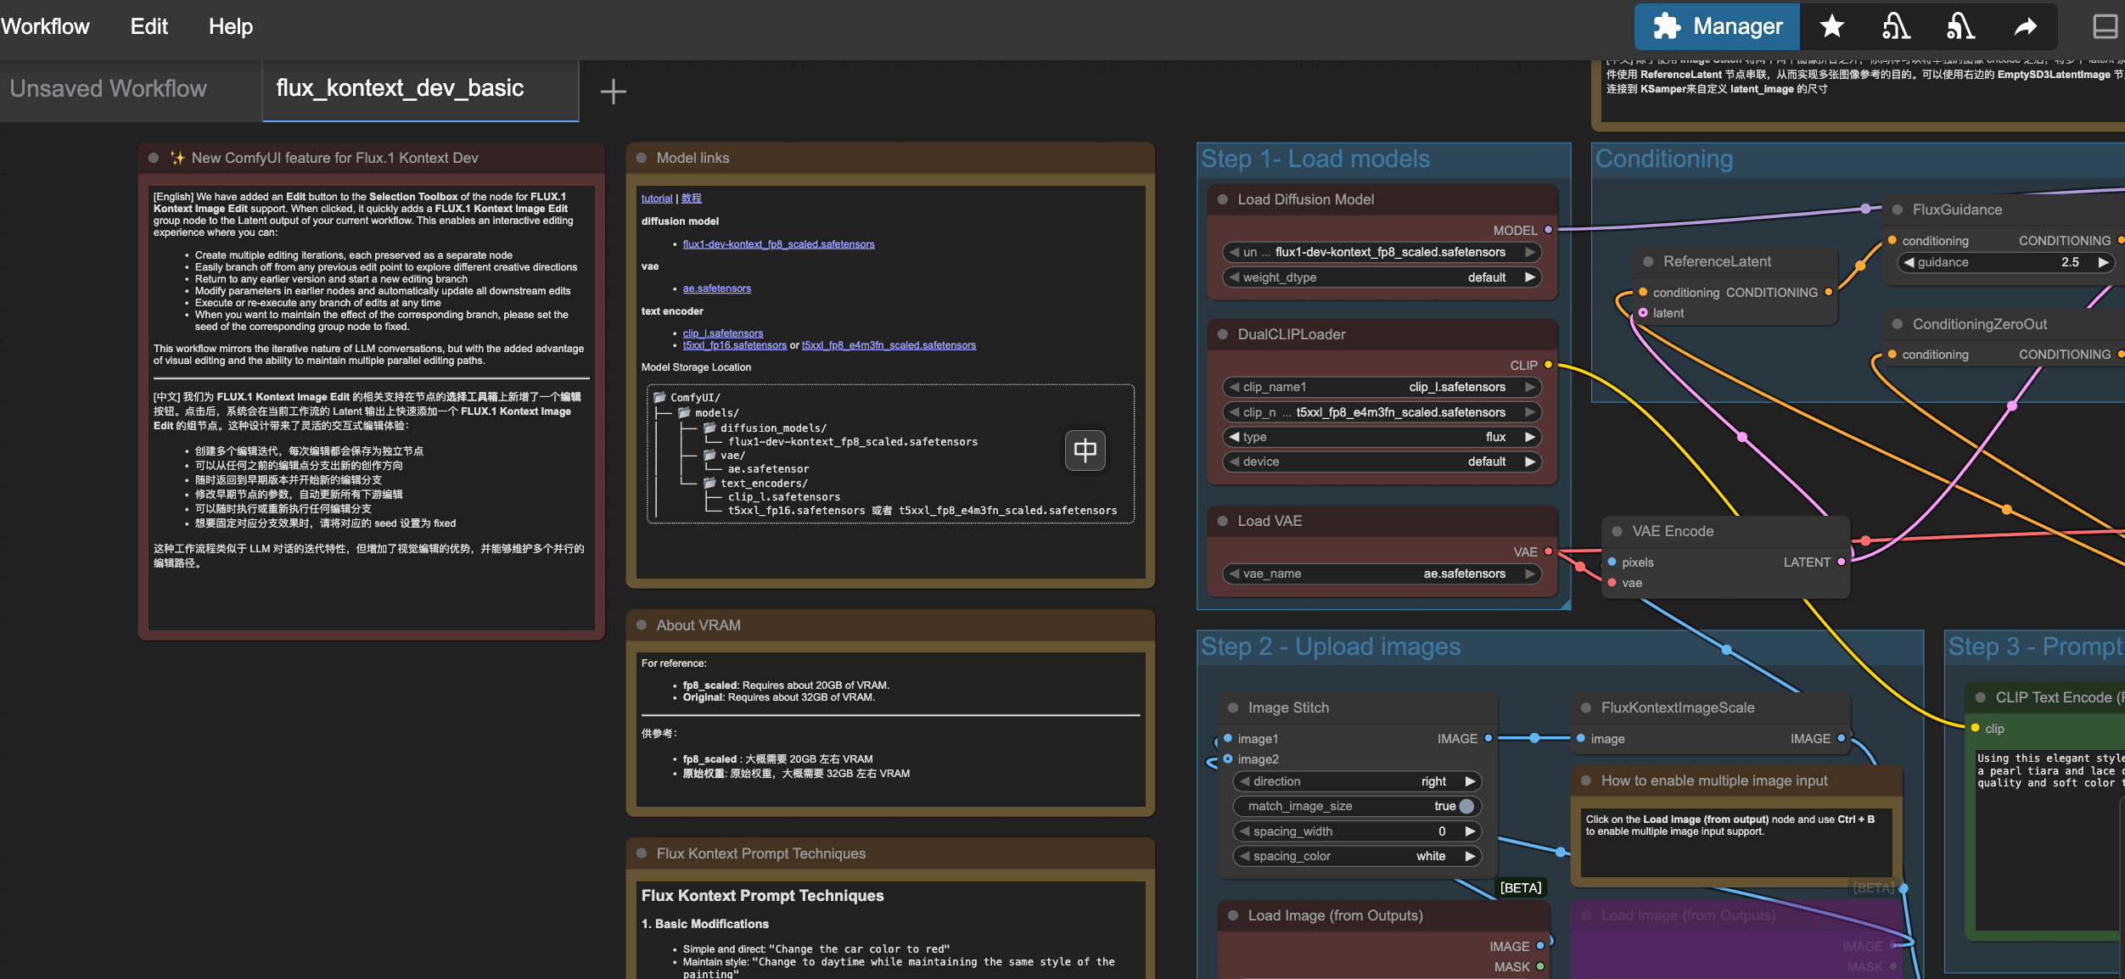This screenshot has height=979, width=2125.
Task: Open clip_name2 t5xxl dropdown
Action: tap(1381, 412)
